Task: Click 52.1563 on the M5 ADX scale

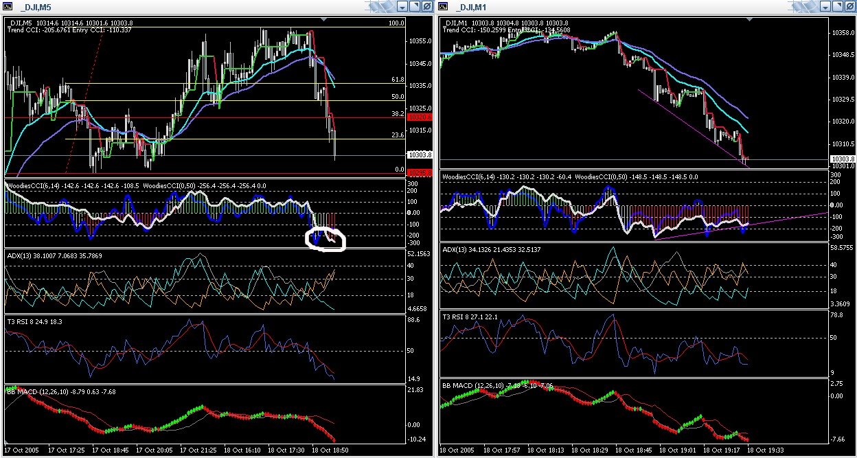Action: [420, 253]
